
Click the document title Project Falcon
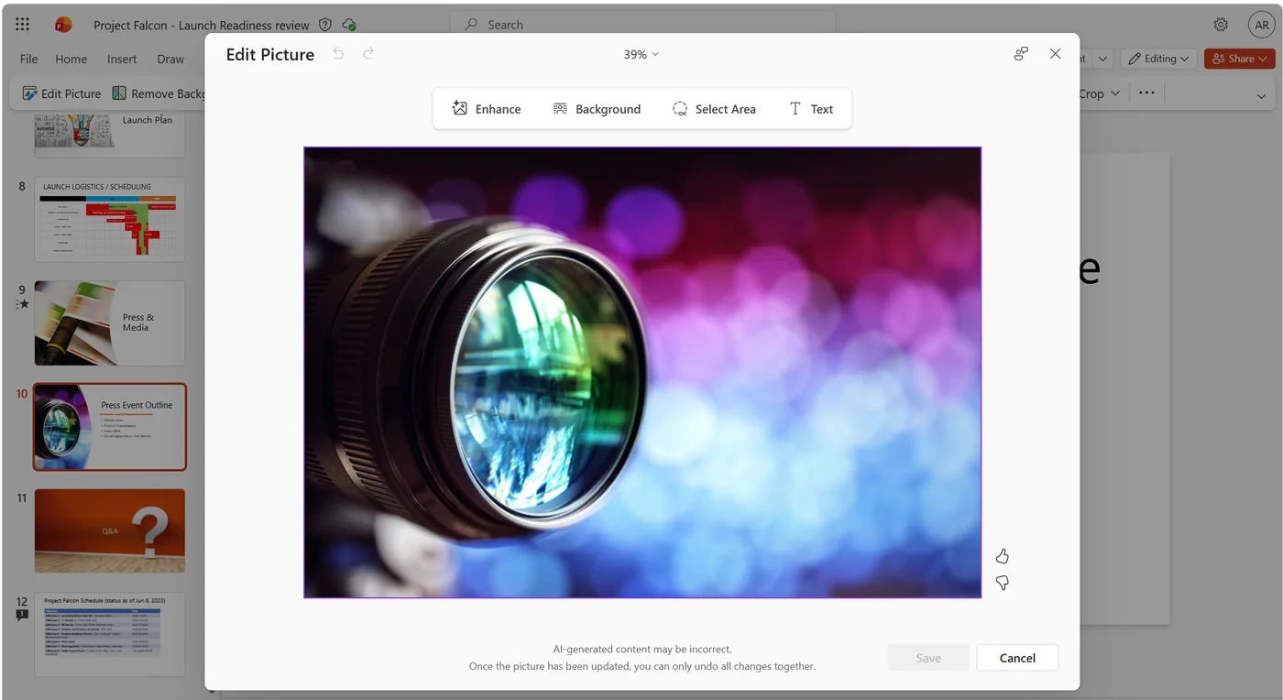[202, 25]
